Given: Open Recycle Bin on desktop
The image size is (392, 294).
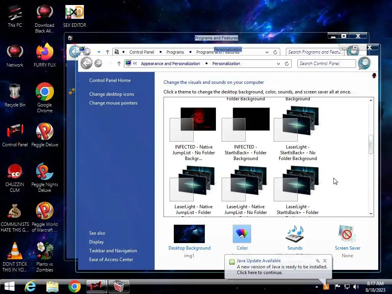Looking at the screenshot, I should 15,96.
